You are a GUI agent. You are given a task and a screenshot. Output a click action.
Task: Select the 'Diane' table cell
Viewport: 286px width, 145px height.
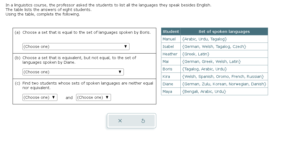[171, 84]
